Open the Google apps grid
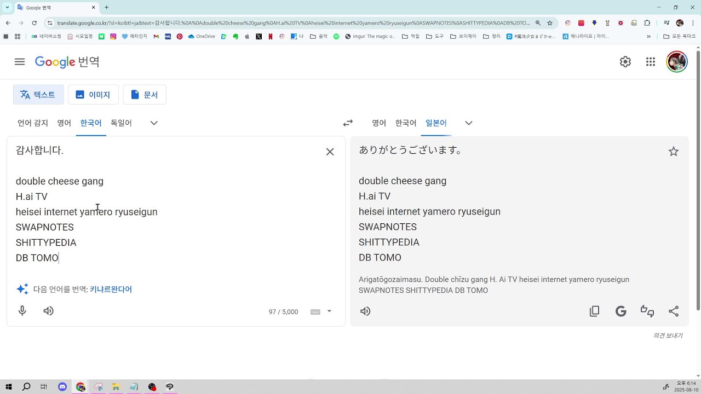 point(651,62)
